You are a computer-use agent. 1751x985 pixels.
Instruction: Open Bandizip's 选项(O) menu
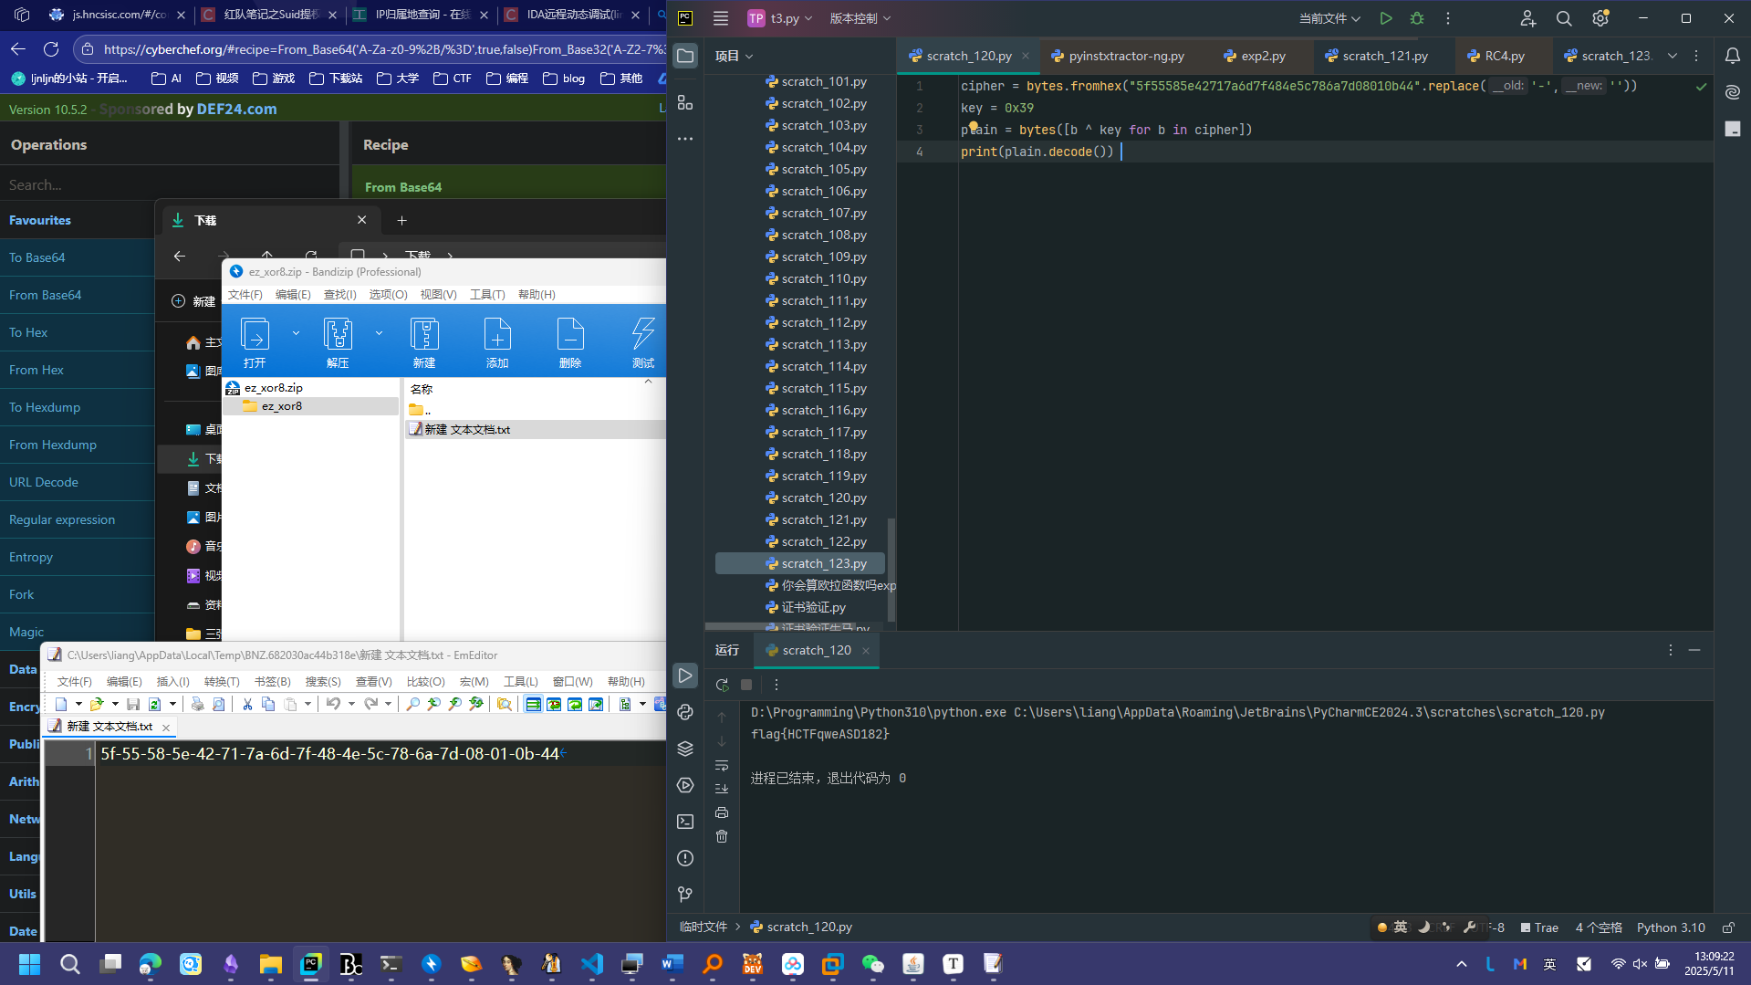388,294
